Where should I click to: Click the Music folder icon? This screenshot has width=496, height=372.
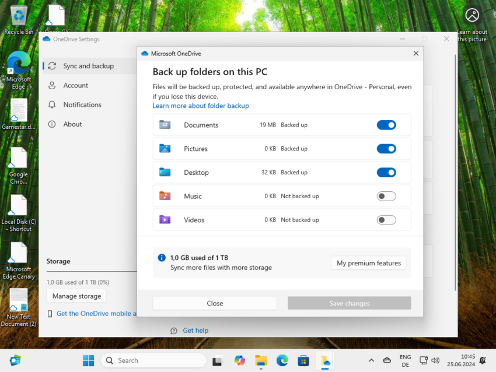click(x=166, y=196)
